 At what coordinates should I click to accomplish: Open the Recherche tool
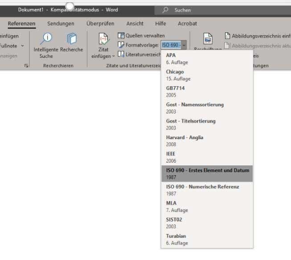coord(71,39)
